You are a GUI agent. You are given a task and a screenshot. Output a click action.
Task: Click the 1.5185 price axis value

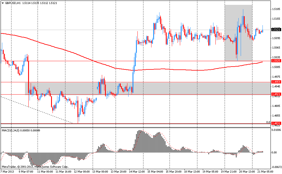pyautogui.click(x=276, y=9)
